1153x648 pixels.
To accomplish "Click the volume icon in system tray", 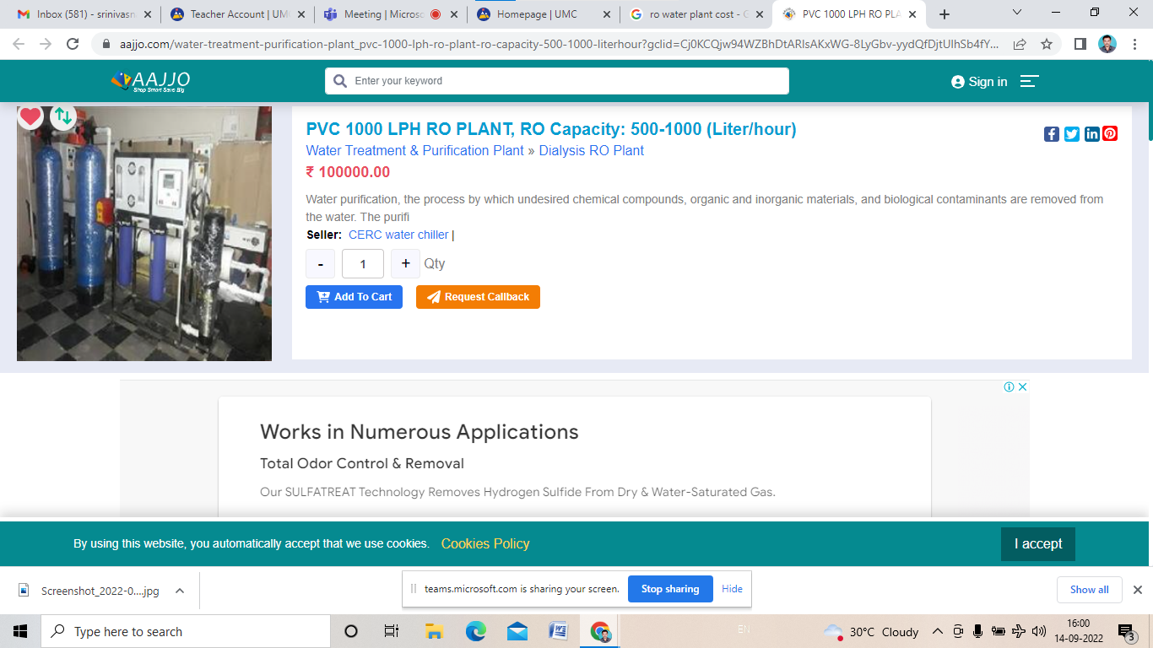I will click(1039, 631).
